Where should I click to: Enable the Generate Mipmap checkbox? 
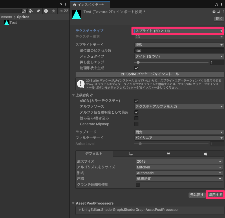pos(136,124)
